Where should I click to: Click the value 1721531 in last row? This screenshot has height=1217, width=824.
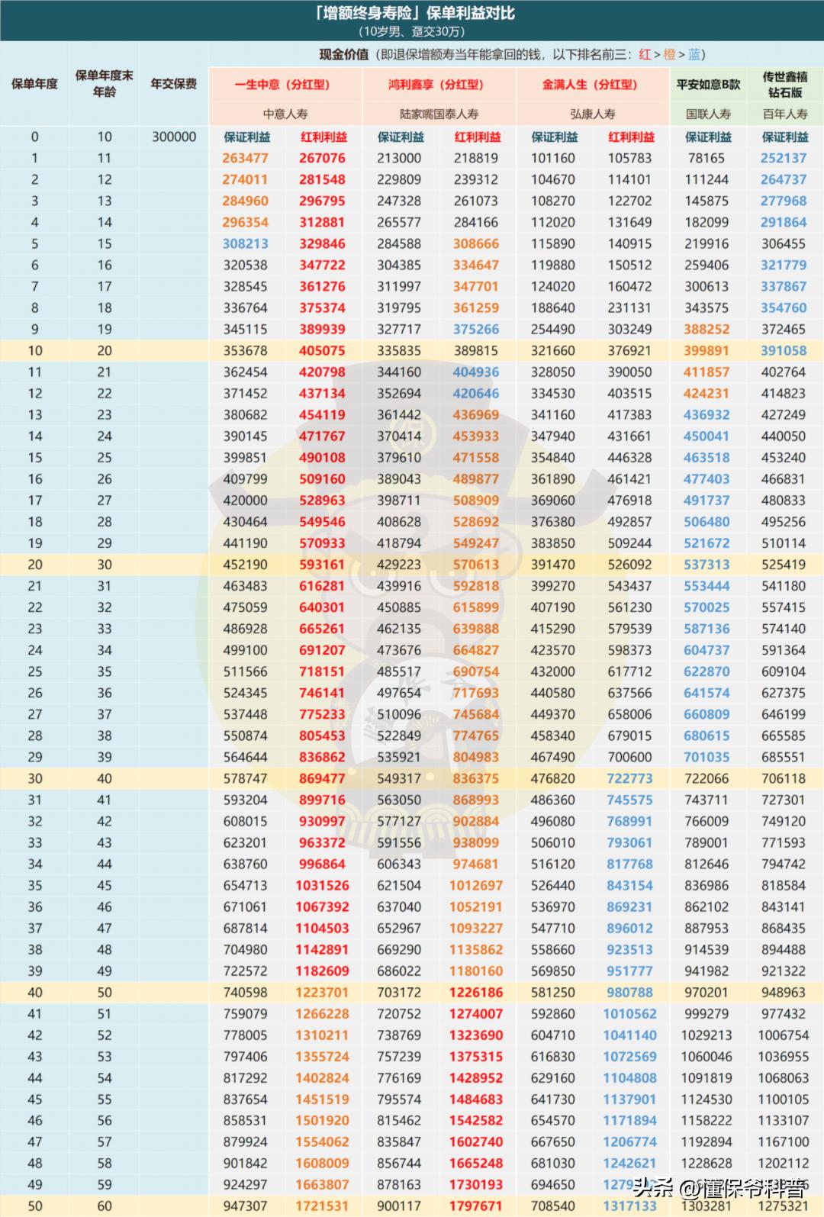coord(322,1206)
